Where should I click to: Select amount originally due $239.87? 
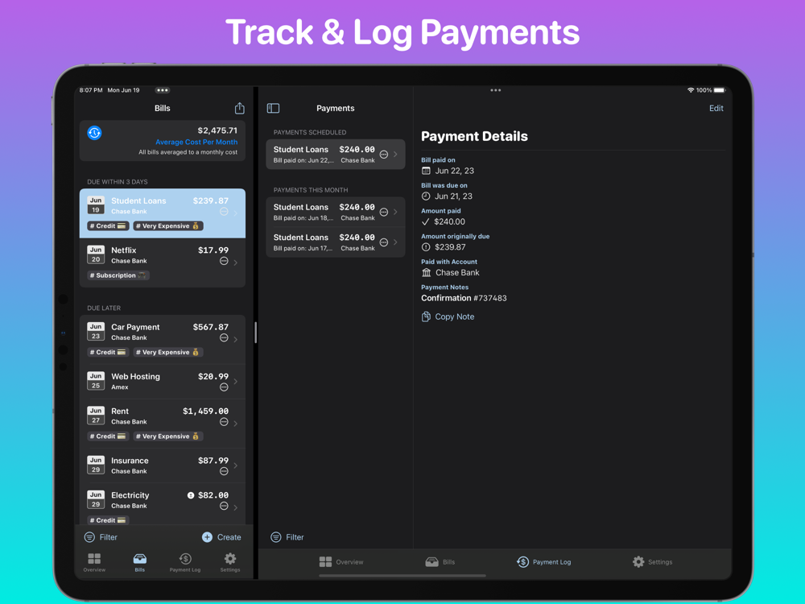point(450,247)
